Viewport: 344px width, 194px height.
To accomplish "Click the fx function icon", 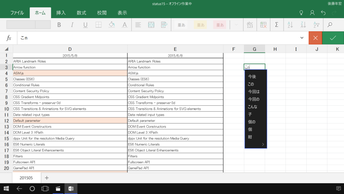I will pos(9,38).
